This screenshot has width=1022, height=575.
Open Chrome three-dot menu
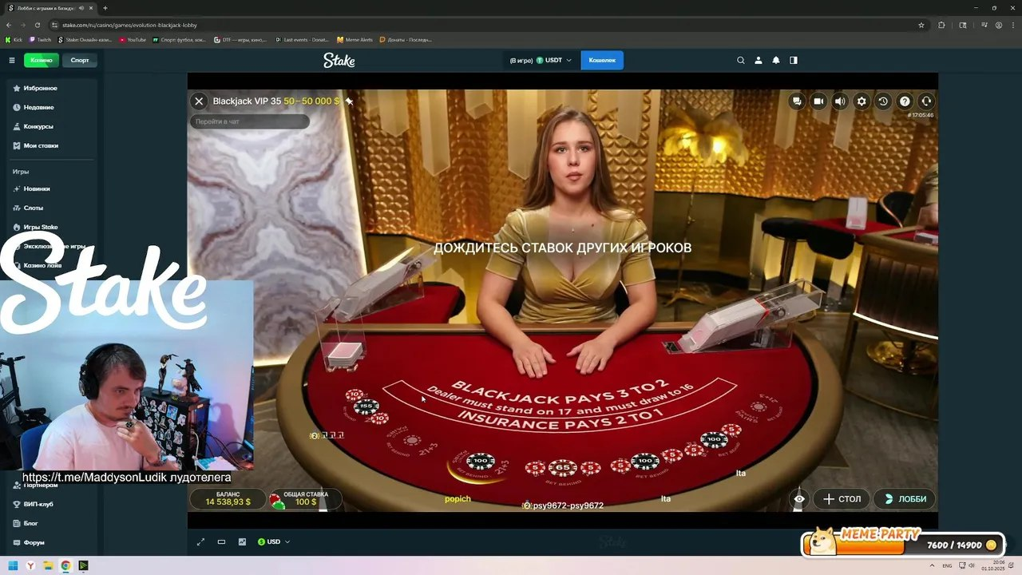coord(1012,25)
